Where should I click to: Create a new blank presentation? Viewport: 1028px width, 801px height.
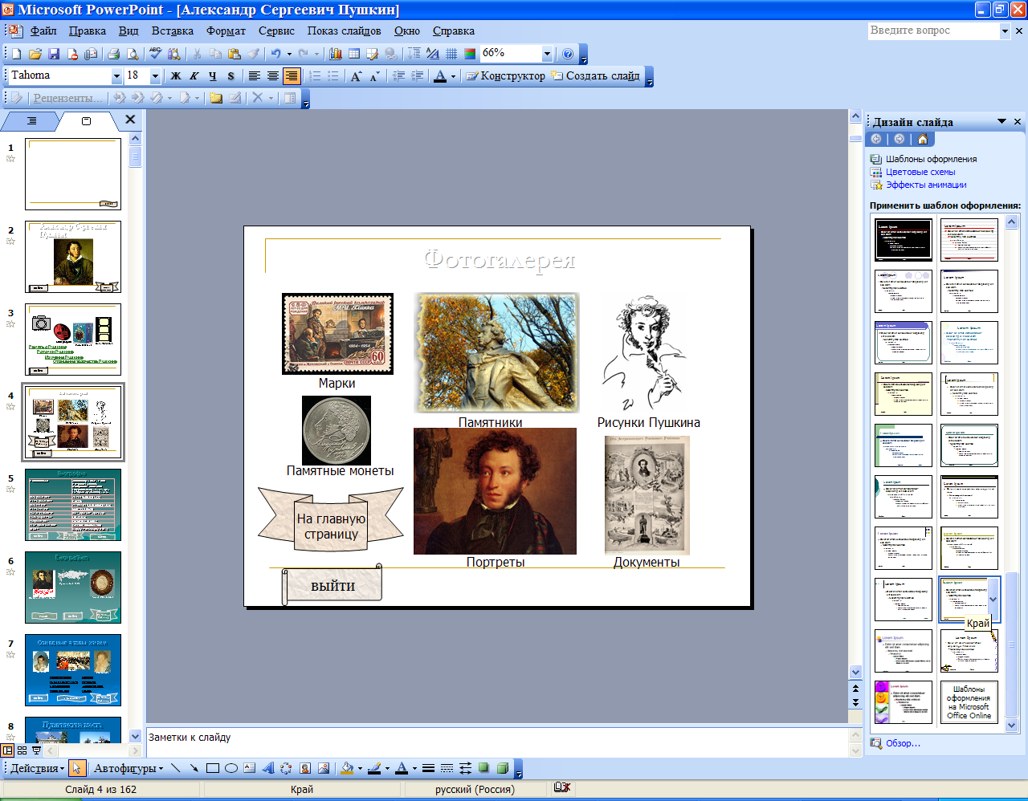point(16,54)
